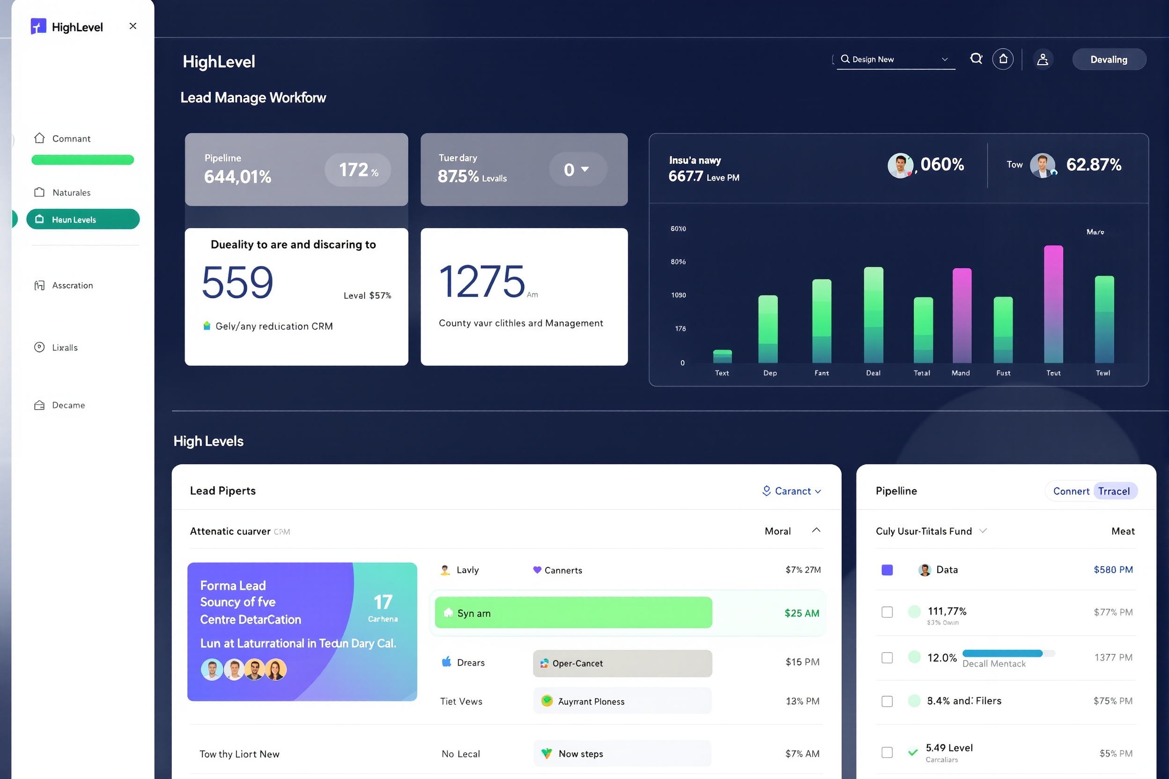Switch to the Tracel tab in Pipelline
The height and width of the screenshot is (779, 1169).
[1115, 491]
